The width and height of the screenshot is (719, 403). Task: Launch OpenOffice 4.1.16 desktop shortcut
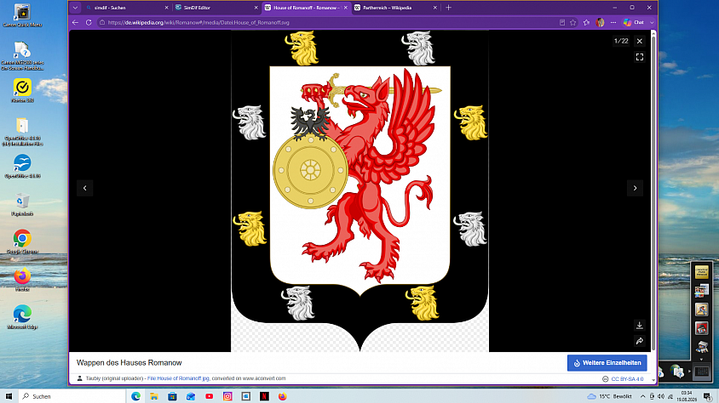tap(22, 167)
